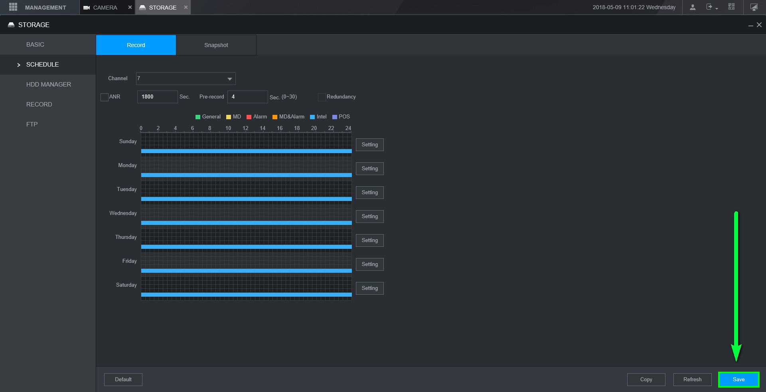Click the Pre-record seconds input field
The height and width of the screenshot is (392, 766).
tap(247, 97)
